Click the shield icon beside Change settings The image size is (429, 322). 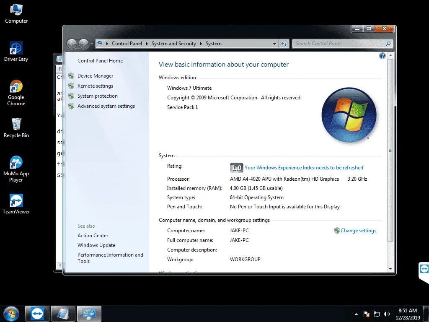(x=337, y=231)
